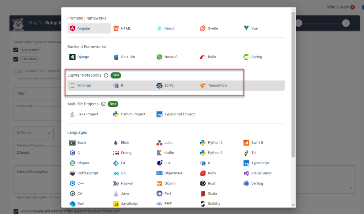Open info icon beside Multi-file Projects

[x=103, y=104]
